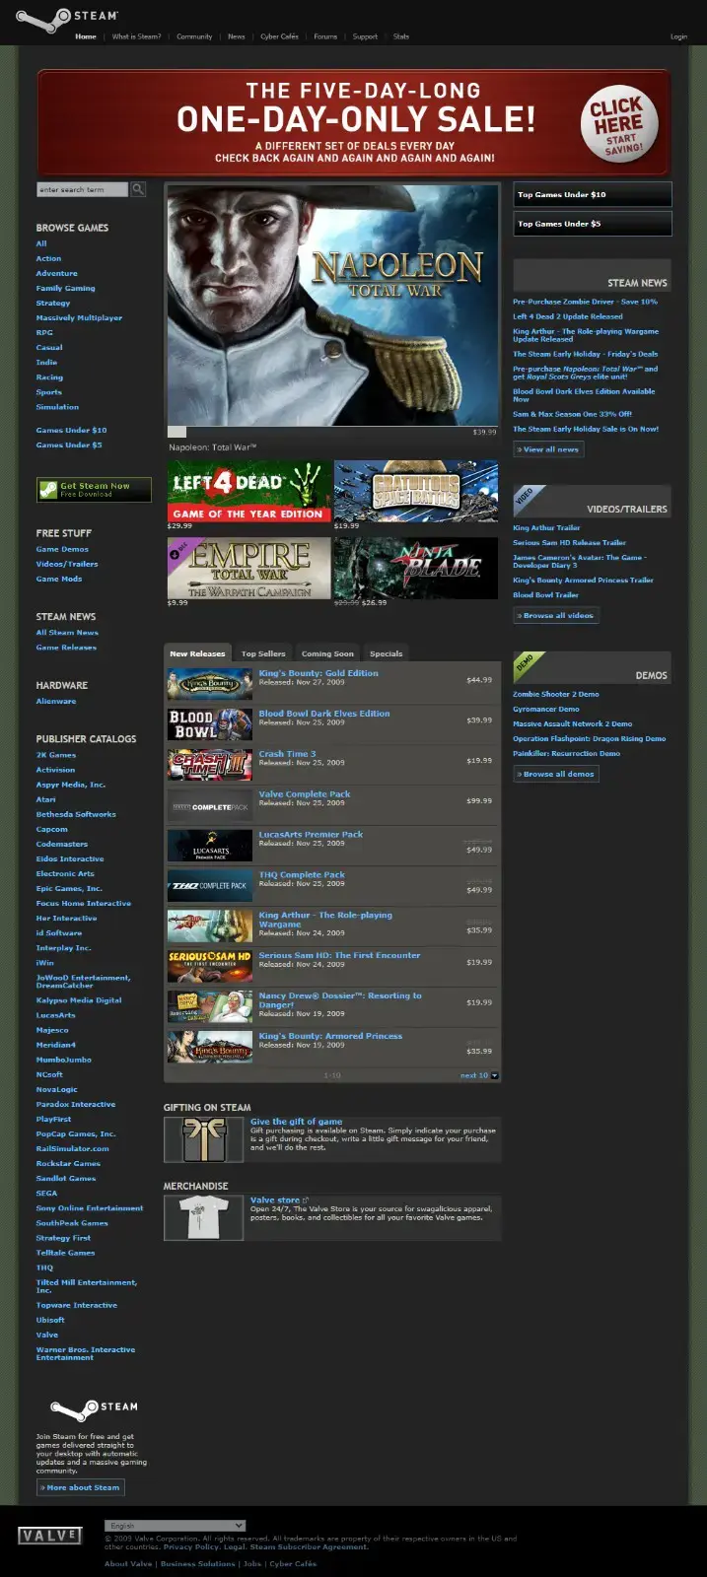Switch to the Top Sellers tab
707x1577 pixels.
(x=263, y=653)
